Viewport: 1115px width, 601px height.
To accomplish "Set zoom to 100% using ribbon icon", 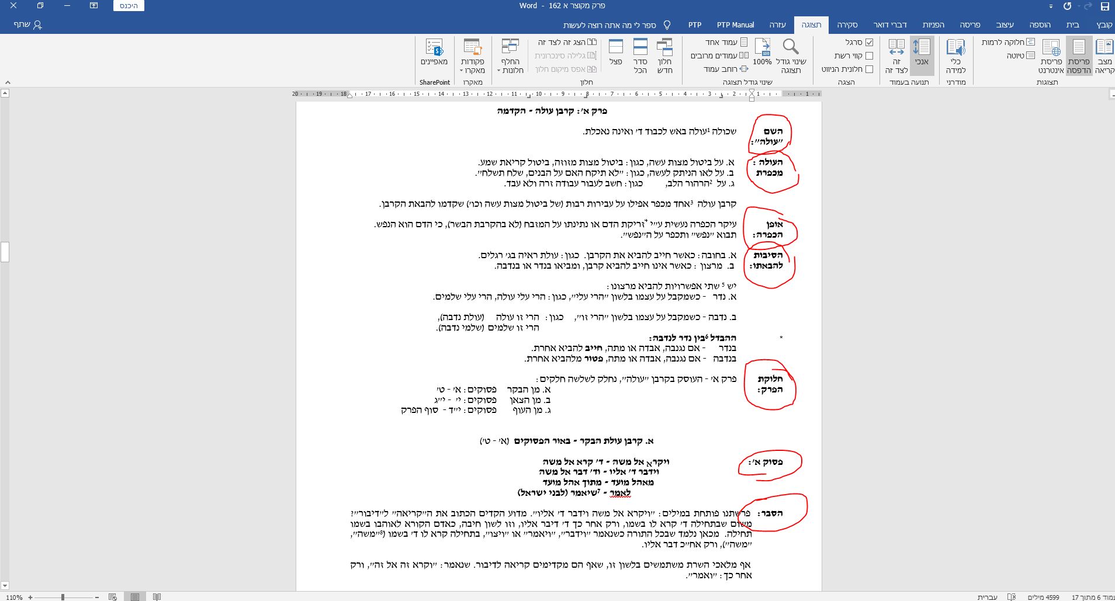I will coord(763,53).
